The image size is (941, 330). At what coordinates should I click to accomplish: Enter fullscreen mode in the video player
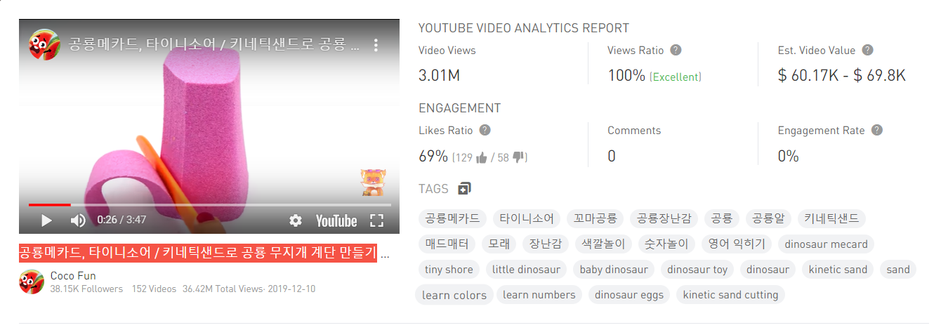coord(377,220)
